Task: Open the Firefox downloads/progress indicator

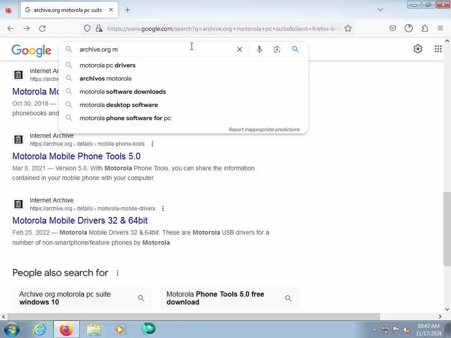Action: pos(409,28)
